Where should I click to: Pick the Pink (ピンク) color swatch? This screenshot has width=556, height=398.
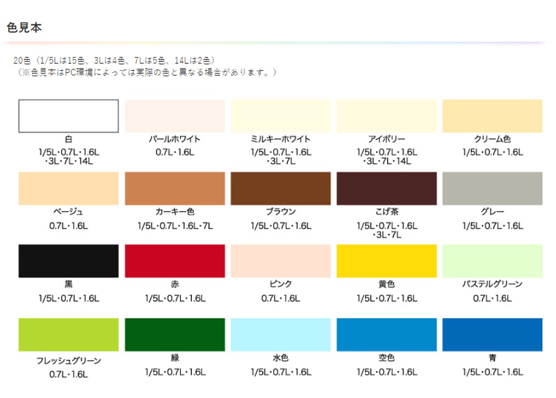click(280, 261)
